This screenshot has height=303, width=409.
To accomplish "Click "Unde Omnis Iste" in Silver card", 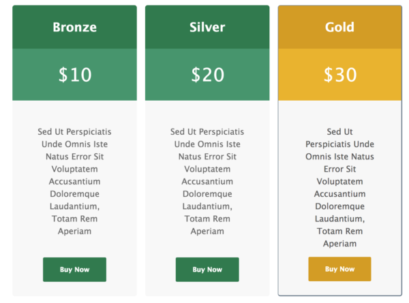I will [x=207, y=144].
